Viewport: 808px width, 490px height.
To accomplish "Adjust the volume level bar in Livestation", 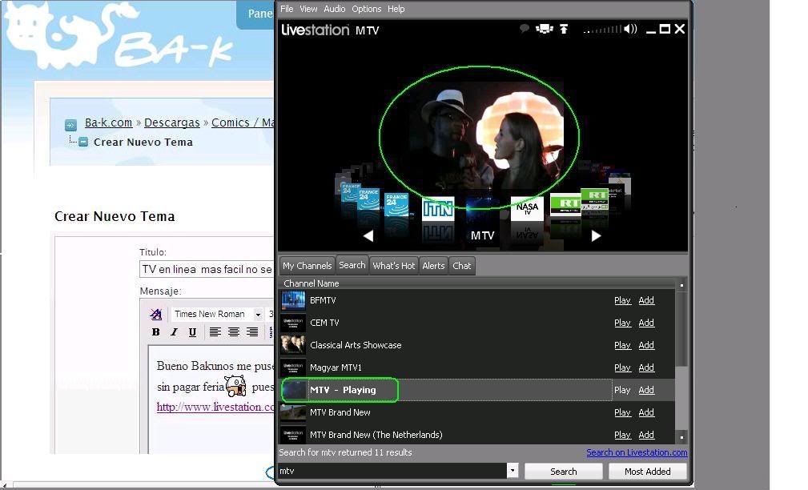I will [602, 30].
